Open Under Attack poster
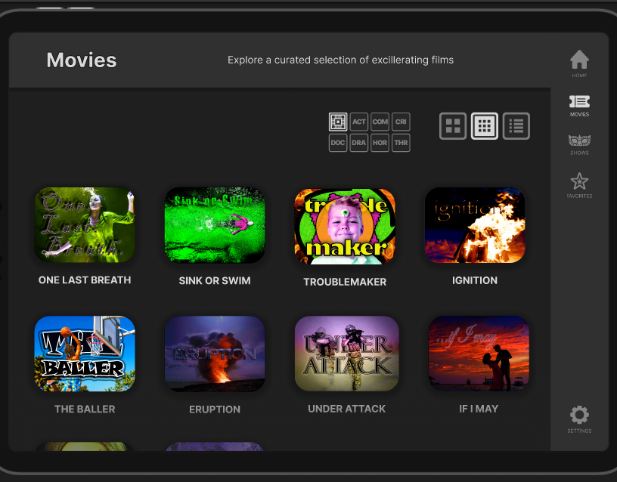The height and width of the screenshot is (482, 617). (346, 354)
